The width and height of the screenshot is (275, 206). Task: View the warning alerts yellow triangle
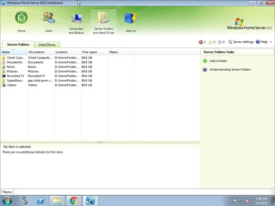[210, 42]
